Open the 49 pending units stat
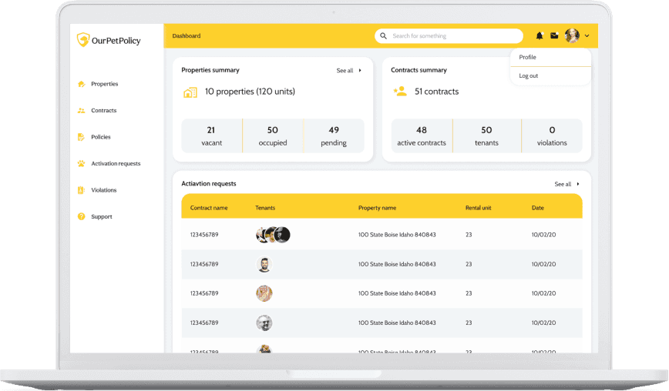Viewport: 669px width, 391px height. [334, 136]
